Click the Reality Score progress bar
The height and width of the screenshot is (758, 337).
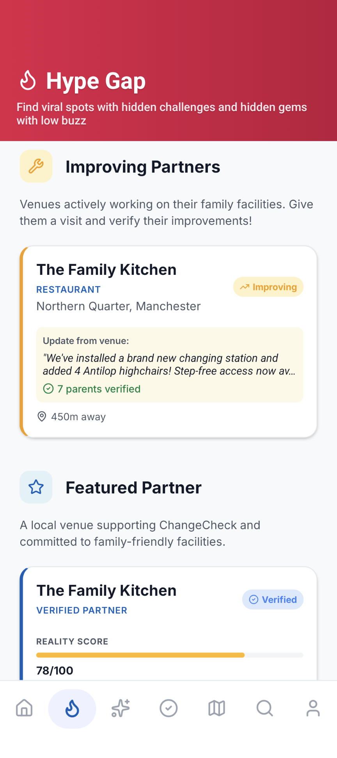tap(170, 655)
